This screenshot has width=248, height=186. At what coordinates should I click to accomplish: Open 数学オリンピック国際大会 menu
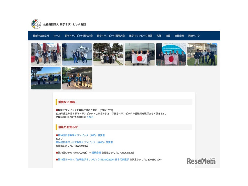coord(111,36)
